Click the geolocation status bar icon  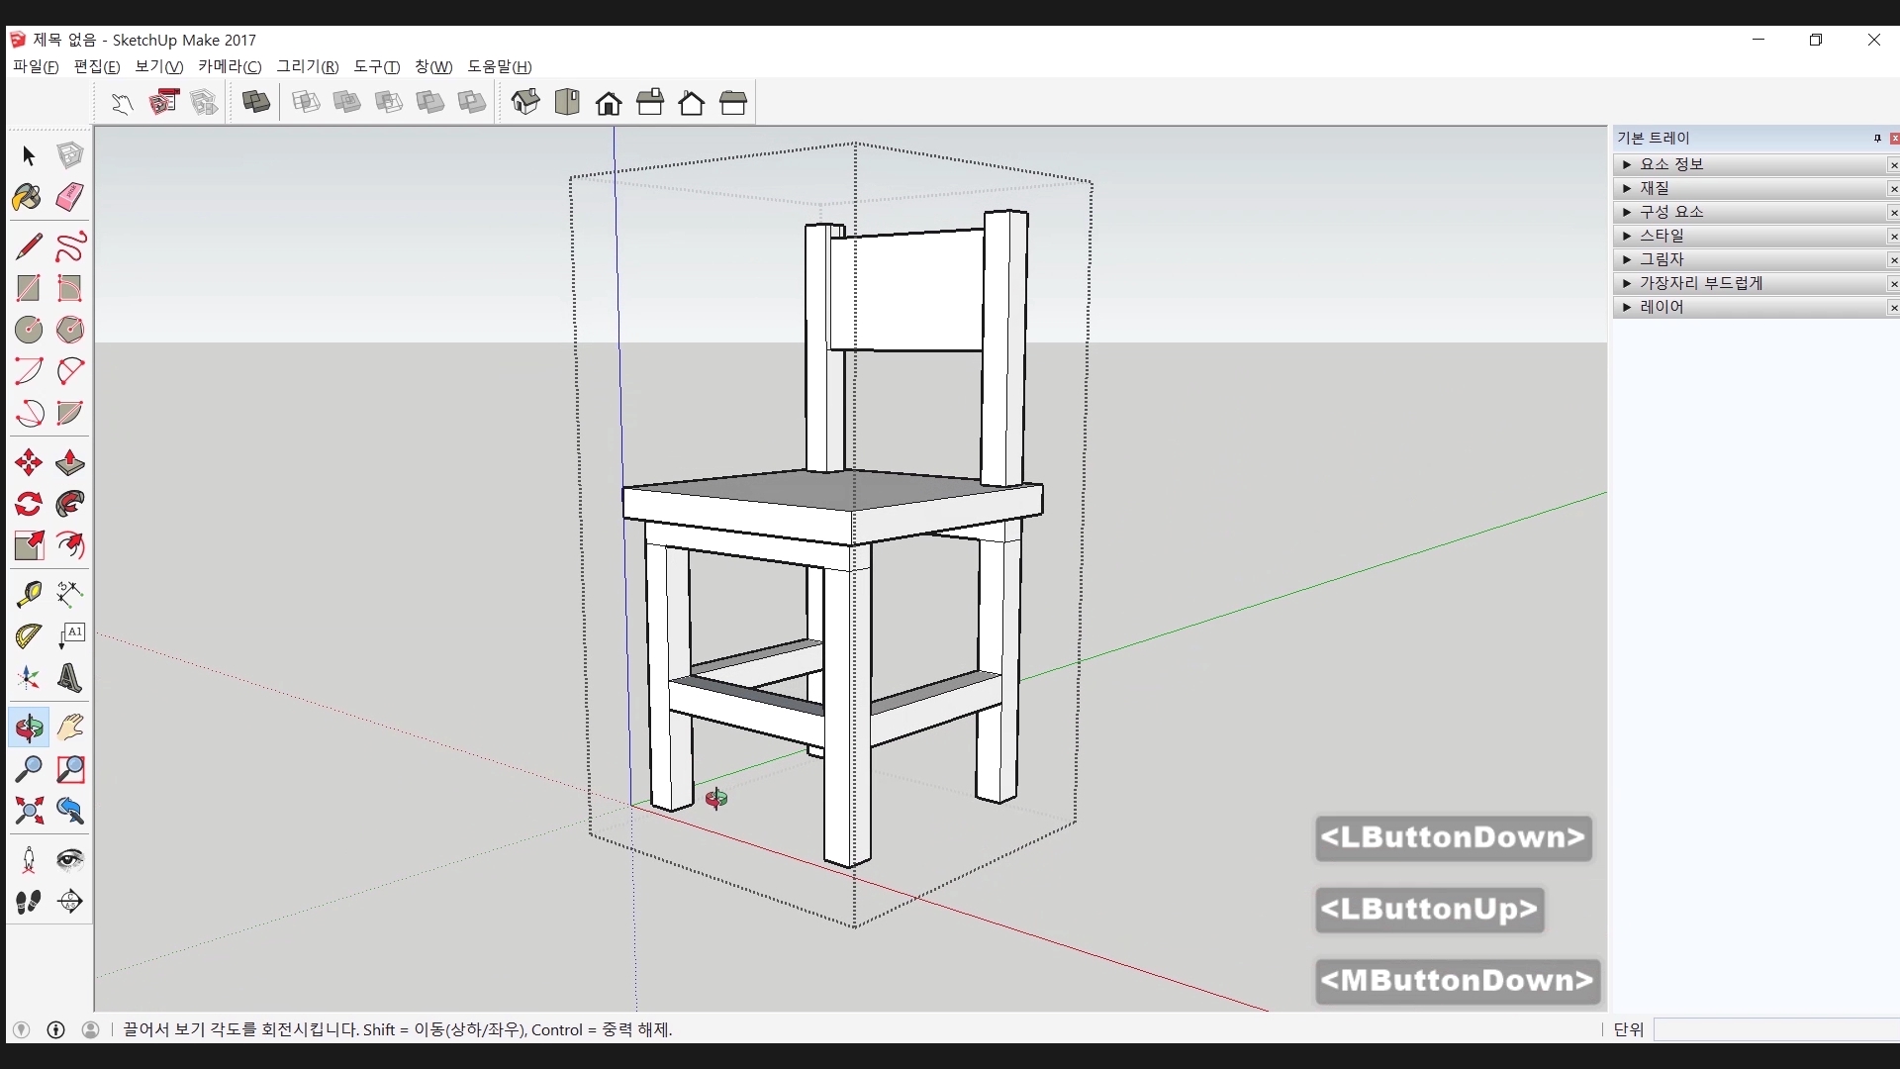[21, 1029]
